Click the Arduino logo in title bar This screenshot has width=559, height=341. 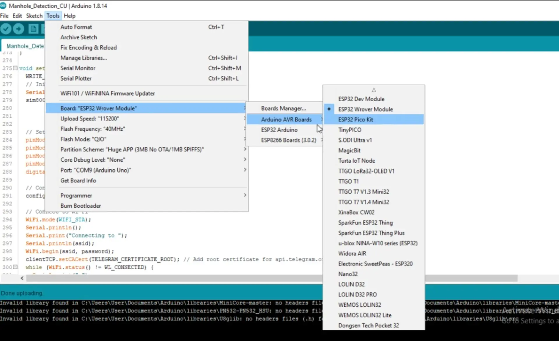coord(3,6)
